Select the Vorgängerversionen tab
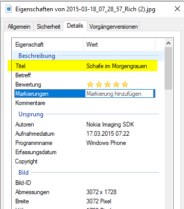 tap(113, 27)
